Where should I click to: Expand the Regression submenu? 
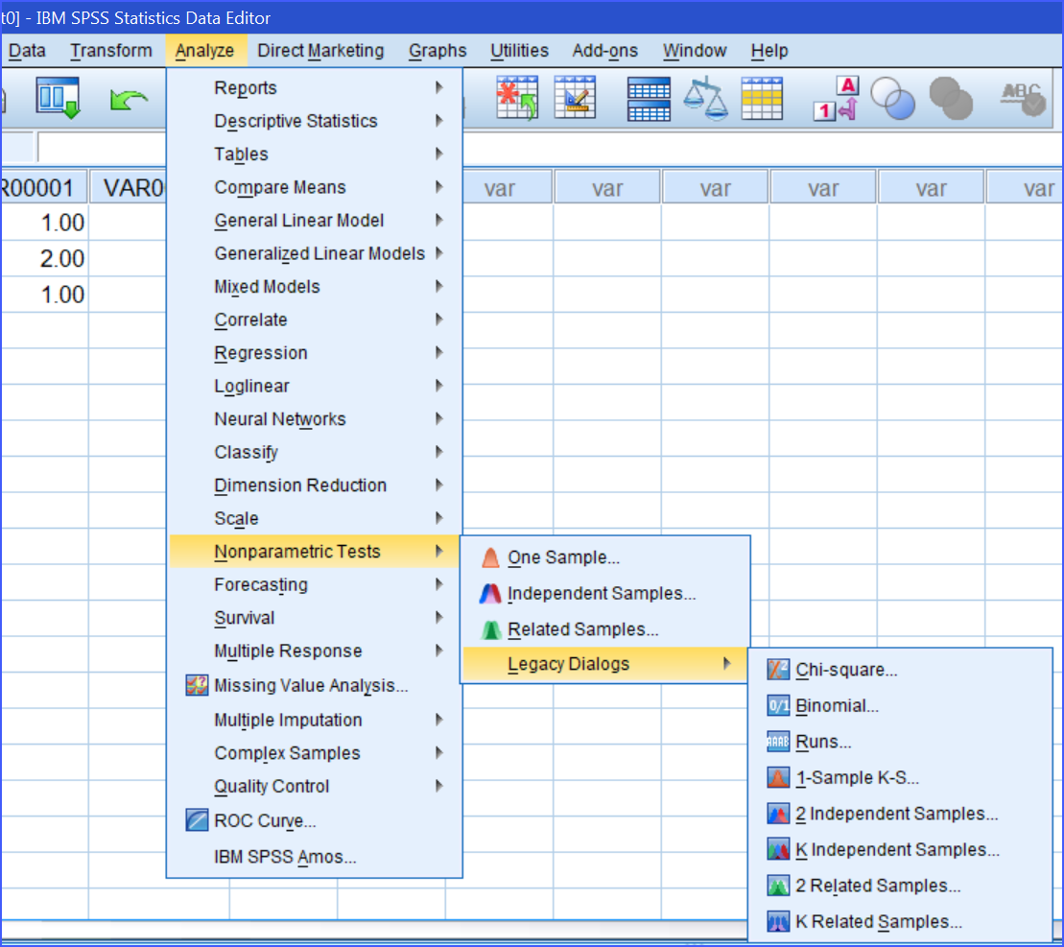(261, 353)
